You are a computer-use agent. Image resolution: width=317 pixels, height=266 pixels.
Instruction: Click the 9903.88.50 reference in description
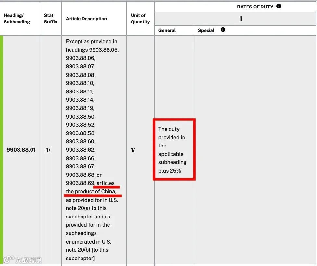81,117
